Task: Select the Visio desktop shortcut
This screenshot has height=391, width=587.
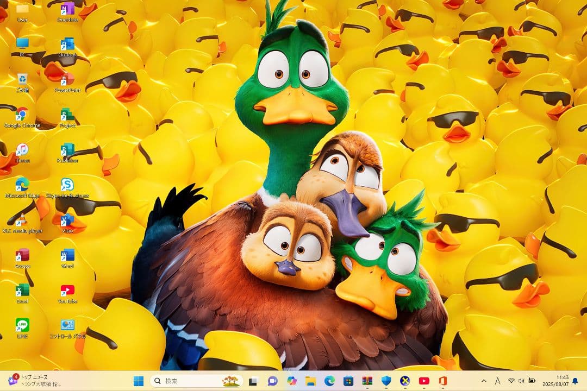Action: coord(67,220)
